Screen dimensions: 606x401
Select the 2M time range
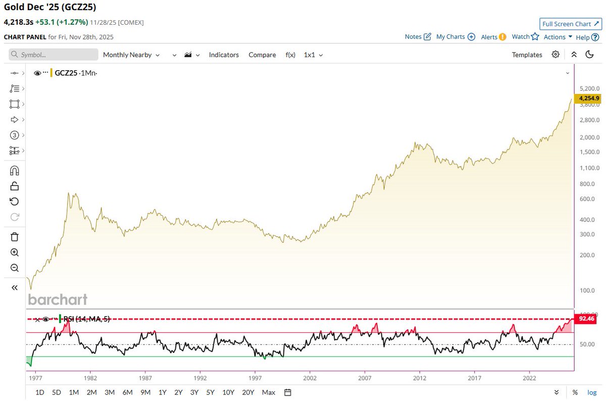tap(91, 392)
